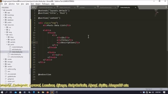Open the Find menu
This screenshot has height=94, width=168.
18,4
